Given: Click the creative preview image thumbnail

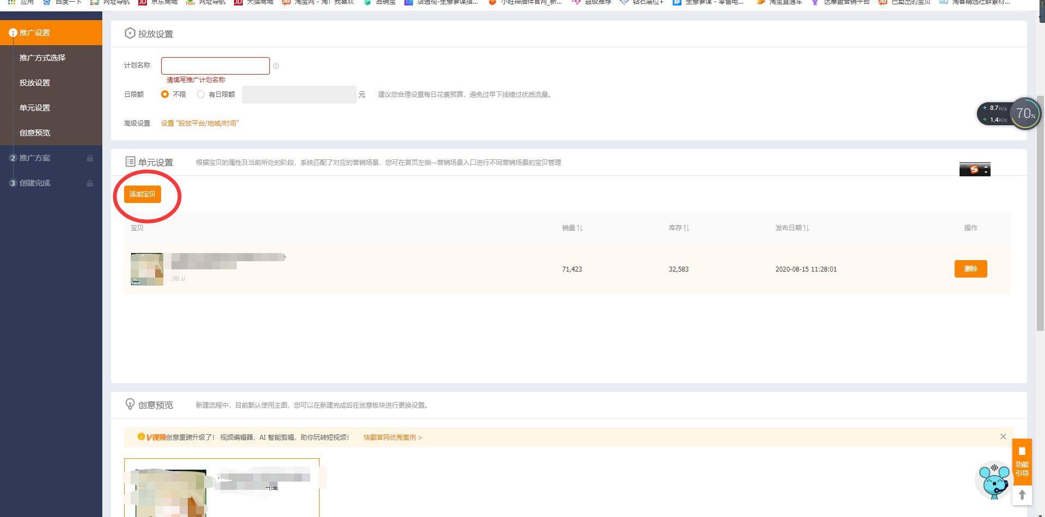Looking at the screenshot, I should pyautogui.click(x=170, y=493).
